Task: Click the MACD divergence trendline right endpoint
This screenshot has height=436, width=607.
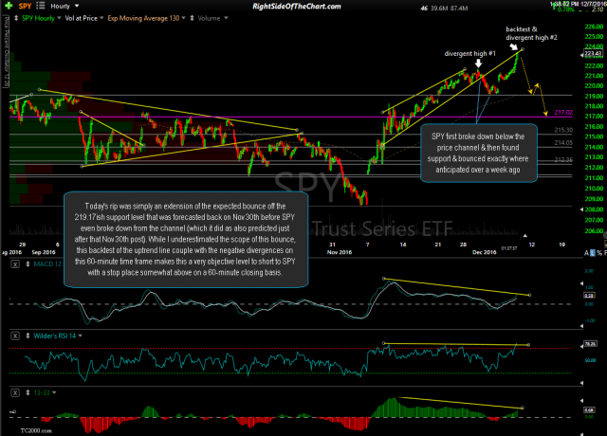Action: [529, 295]
